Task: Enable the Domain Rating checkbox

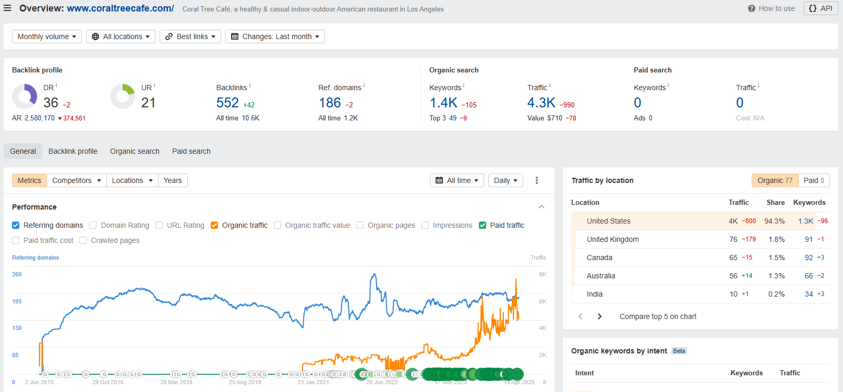Action: coord(93,225)
